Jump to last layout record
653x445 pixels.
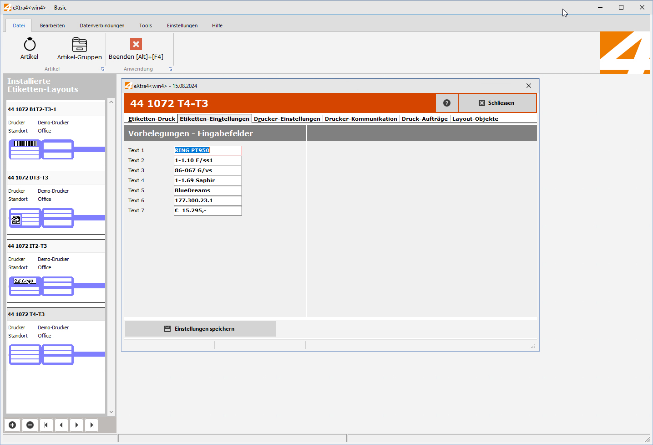click(x=91, y=425)
